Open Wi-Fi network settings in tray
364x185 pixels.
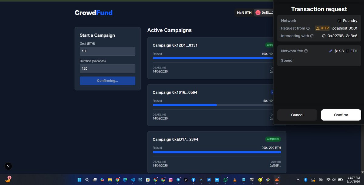point(329,180)
